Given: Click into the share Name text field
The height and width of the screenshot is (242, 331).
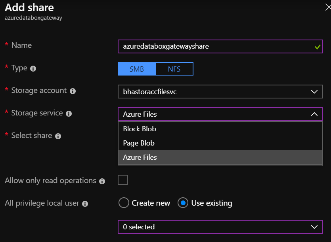Looking at the screenshot, I should pyautogui.click(x=214, y=46).
